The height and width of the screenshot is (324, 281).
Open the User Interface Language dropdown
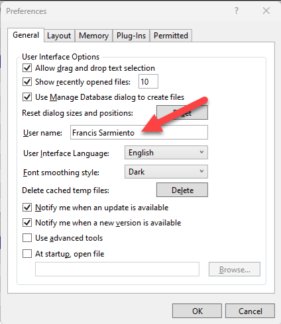click(x=166, y=153)
